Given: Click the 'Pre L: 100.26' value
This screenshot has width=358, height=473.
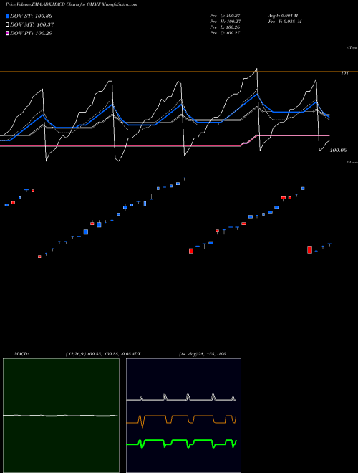Looking at the screenshot, I should (x=225, y=27).
